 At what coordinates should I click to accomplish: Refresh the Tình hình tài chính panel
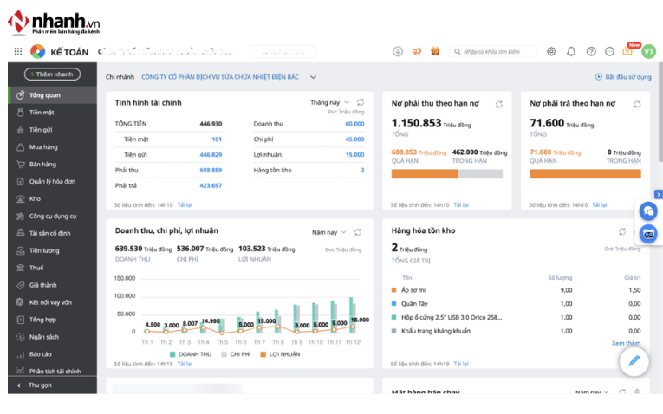point(360,103)
